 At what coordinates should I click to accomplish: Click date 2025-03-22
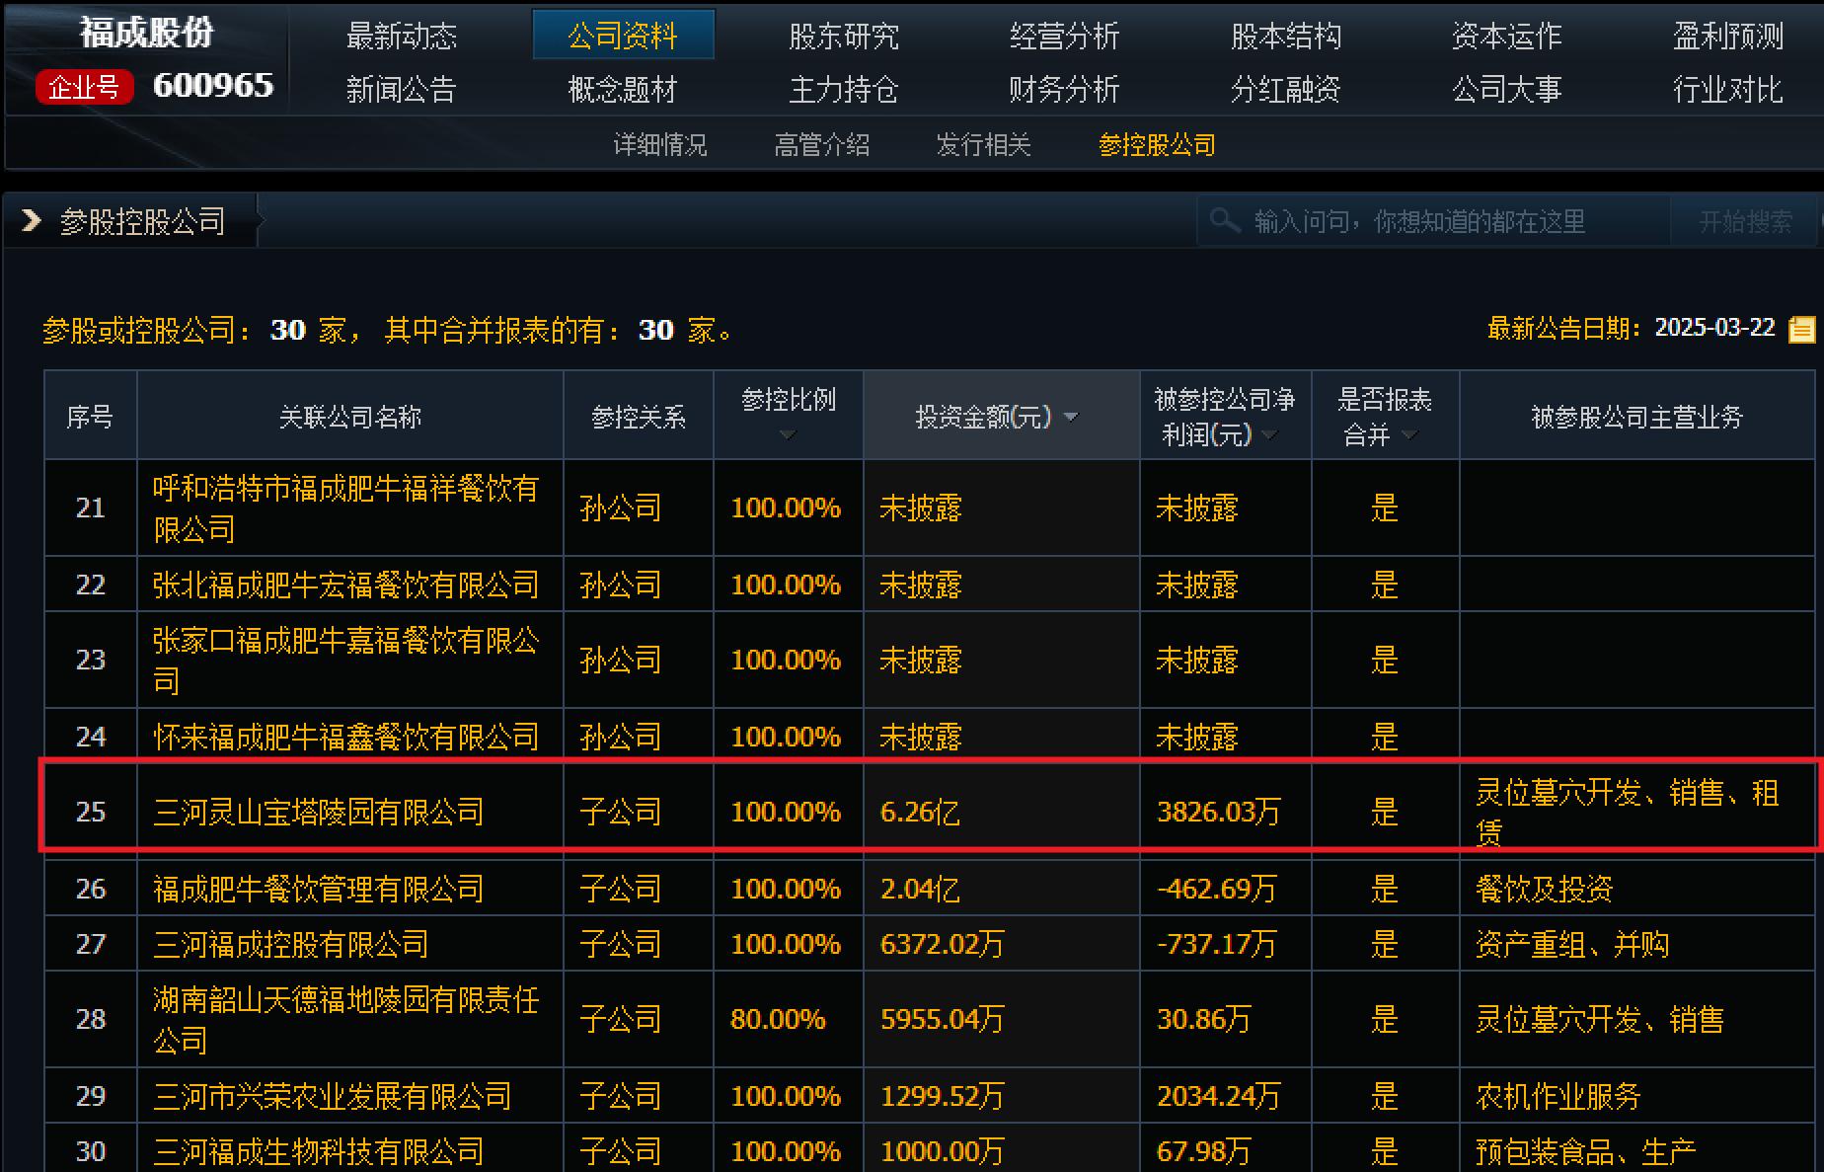coord(1714,328)
